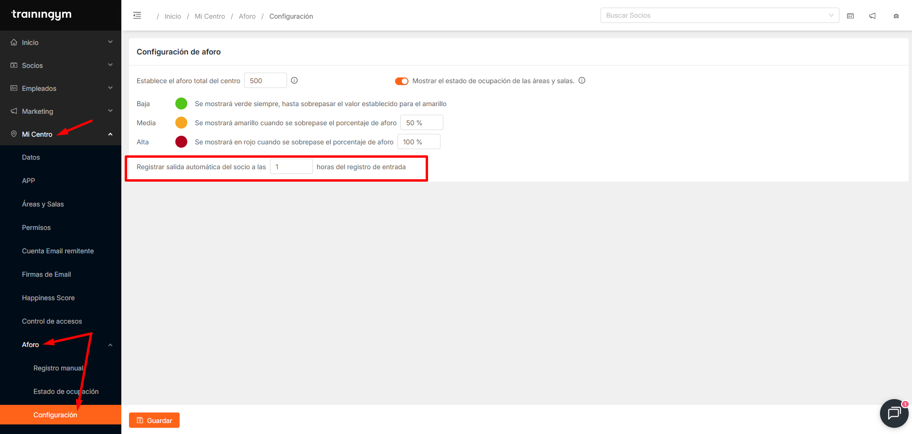Go to Control de accesos
Screen dimensions: 912x434
52,321
